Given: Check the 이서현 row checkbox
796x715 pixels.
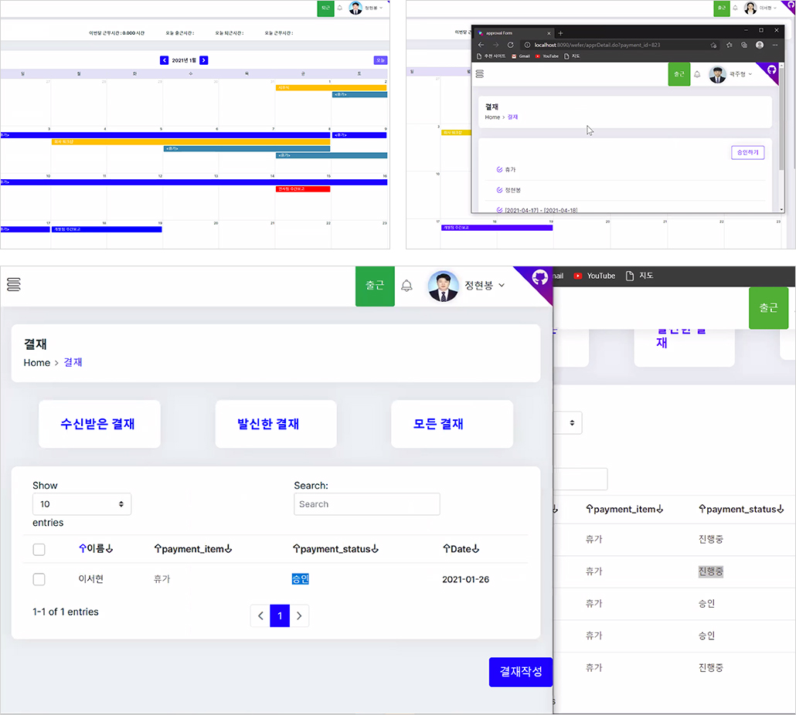Looking at the screenshot, I should tap(39, 579).
